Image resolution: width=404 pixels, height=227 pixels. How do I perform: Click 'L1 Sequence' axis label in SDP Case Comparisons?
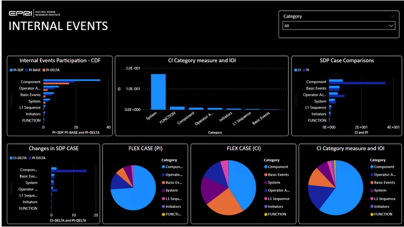pyautogui.click(x=316, y=108)
